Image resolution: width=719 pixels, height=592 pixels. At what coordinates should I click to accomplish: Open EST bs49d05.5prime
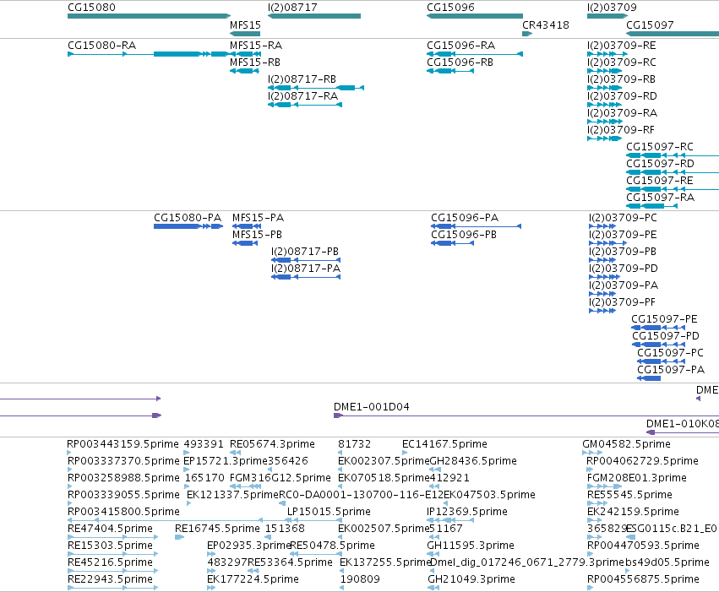(667, 562)
